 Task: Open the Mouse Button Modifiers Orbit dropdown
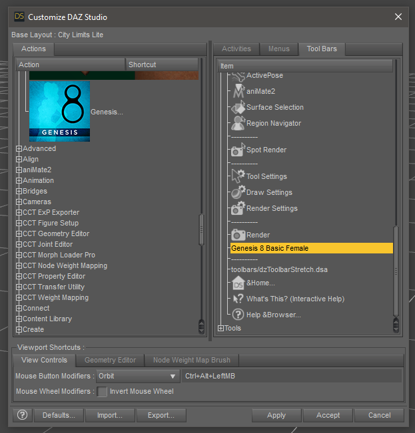pyautogui.click(x=138, y=376)
